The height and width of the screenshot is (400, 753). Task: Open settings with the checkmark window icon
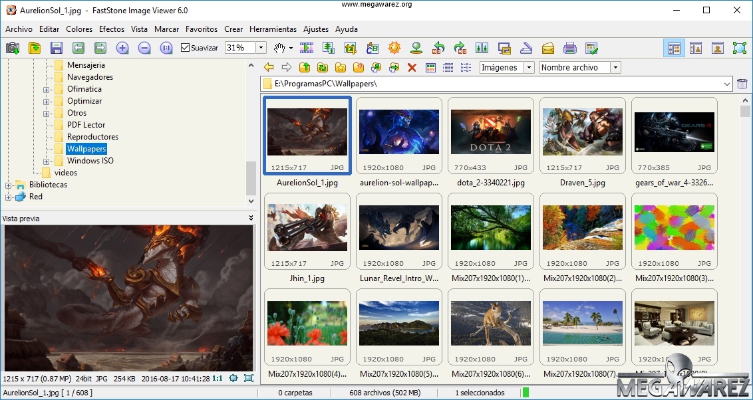591,48
